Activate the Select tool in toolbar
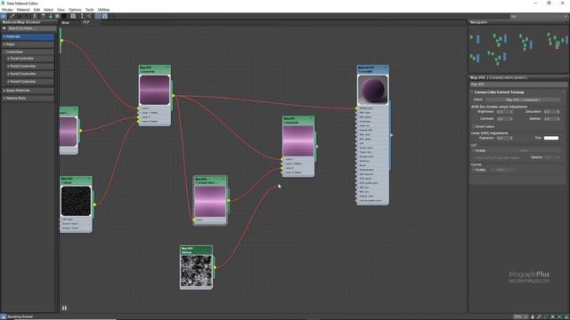 (4, 16)
